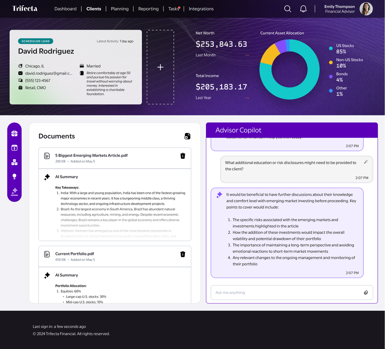The image size is (385, 349).
Task: Click the client email david.rodriguez@gmail.c...
Action: coord(49,73)
